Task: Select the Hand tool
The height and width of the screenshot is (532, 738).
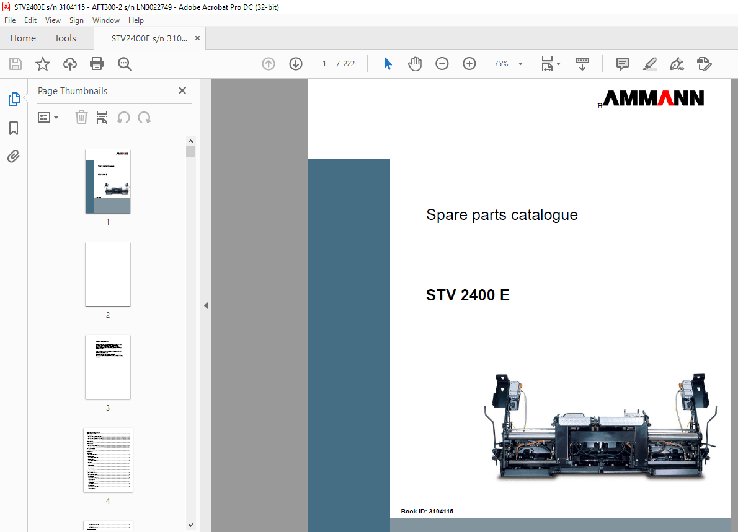Action: 414,63
